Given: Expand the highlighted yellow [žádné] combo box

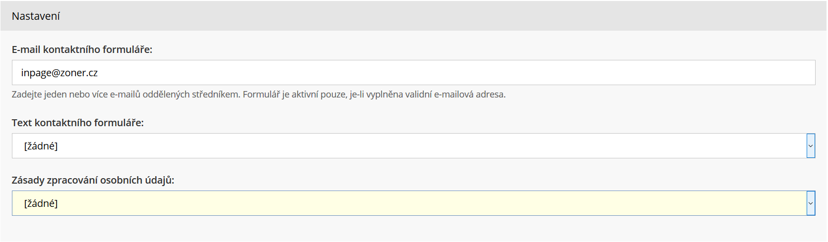Looking at the screenshot, I should [413, 203].
